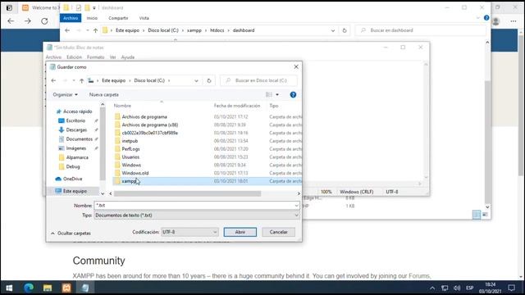Open XAMPP icon on taskbar
This screenshot has width=525, height=295.
click(66, 288)
